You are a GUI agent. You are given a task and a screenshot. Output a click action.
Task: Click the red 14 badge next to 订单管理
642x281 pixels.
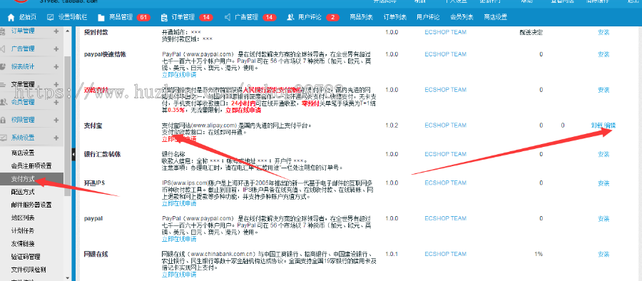tap(206, 17)
